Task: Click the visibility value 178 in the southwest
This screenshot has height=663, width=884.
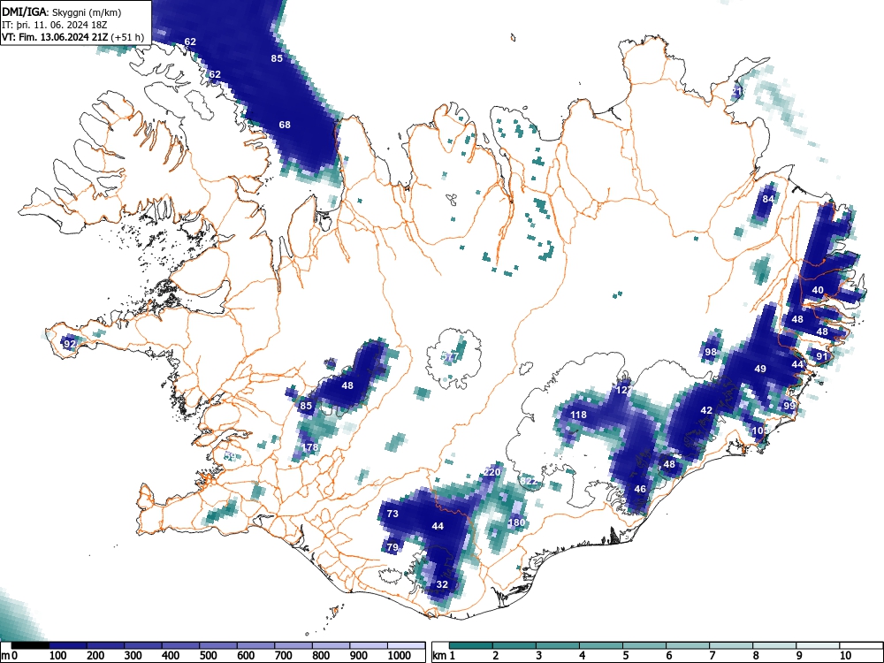Action: [x=310, y=447]
